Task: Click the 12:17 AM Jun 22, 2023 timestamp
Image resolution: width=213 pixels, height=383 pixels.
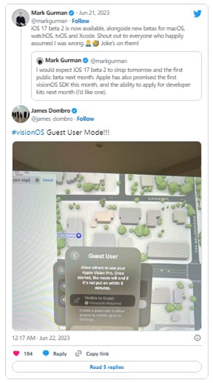Action: point(41,338)
